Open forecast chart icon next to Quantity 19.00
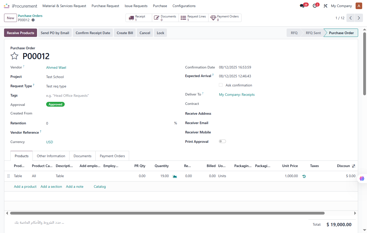This screenshot has width=367, height=233. (x=175, y=176)
